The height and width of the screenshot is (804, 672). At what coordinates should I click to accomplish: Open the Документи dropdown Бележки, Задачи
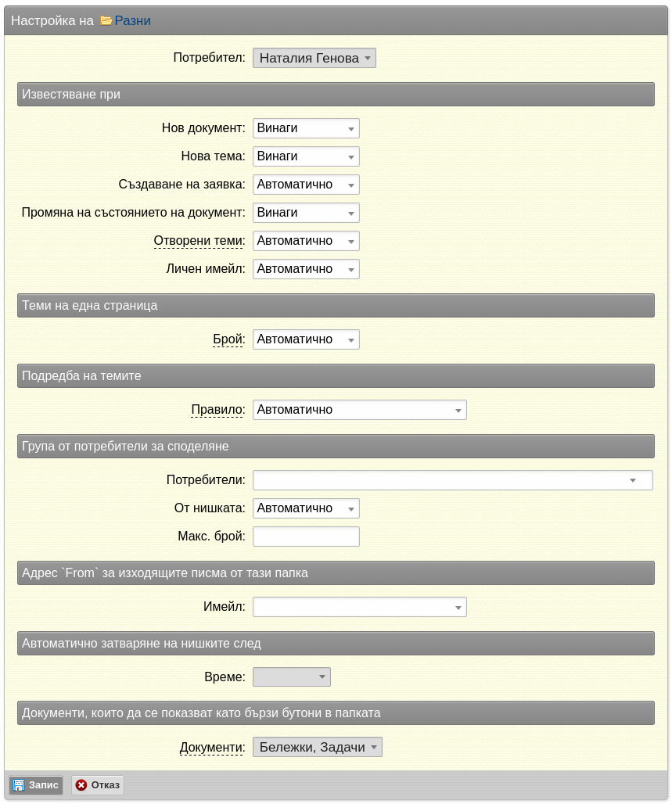pos(318,747)
